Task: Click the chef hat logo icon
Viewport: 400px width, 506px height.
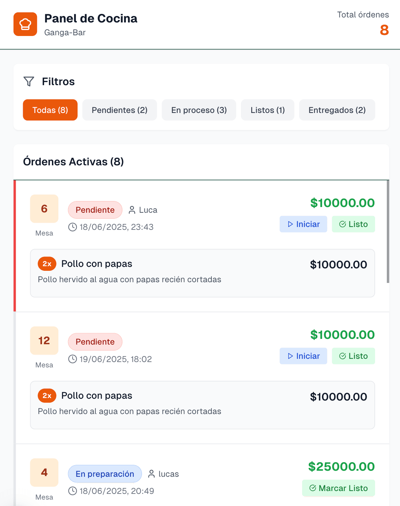Action: [x=25, y=24]
